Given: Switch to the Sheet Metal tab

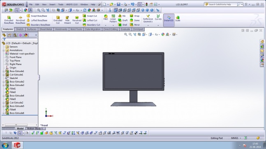Looking at the screenshot, I should tap(46, 29).
